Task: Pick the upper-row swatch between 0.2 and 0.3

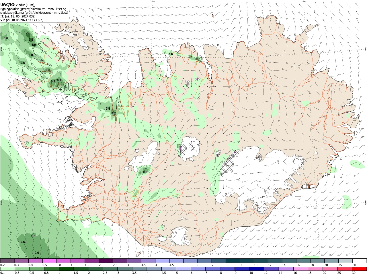Action: (7, 261)
